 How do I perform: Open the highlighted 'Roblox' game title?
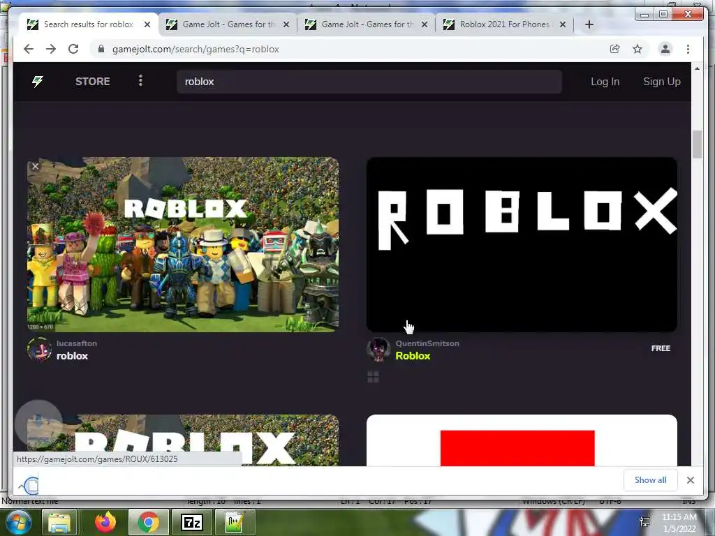pyautogui.click(x=413, y=356)
